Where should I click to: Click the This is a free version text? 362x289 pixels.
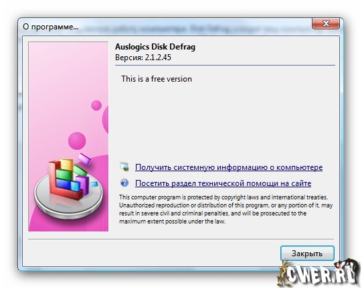pyautogui.click(x=157, y=79)
